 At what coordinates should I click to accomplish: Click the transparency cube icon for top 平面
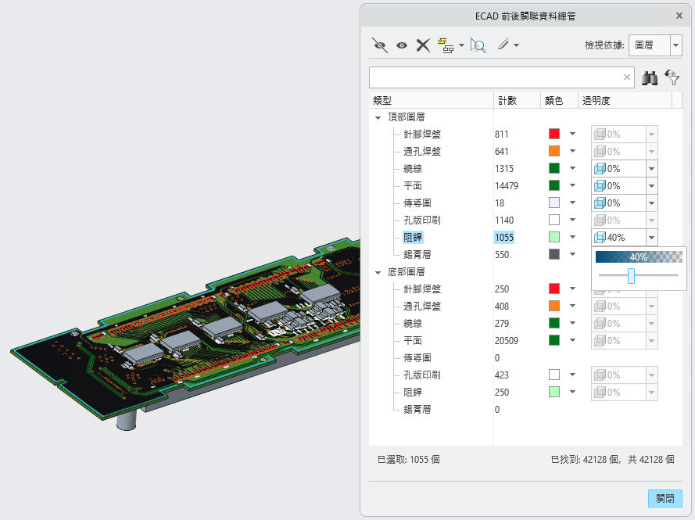tap(600, 186)
